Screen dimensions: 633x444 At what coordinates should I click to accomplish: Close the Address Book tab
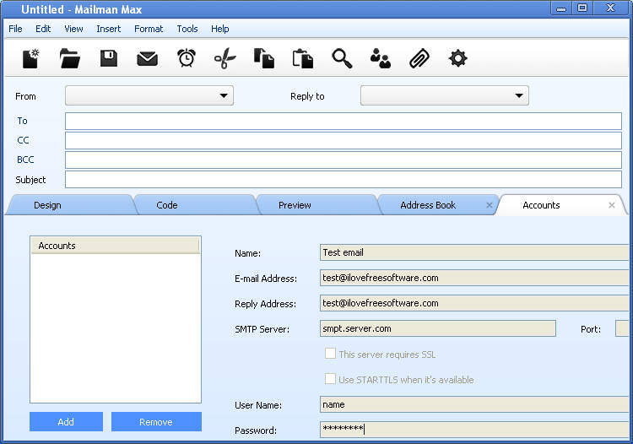pyautogui.click(x=490, y=205)
